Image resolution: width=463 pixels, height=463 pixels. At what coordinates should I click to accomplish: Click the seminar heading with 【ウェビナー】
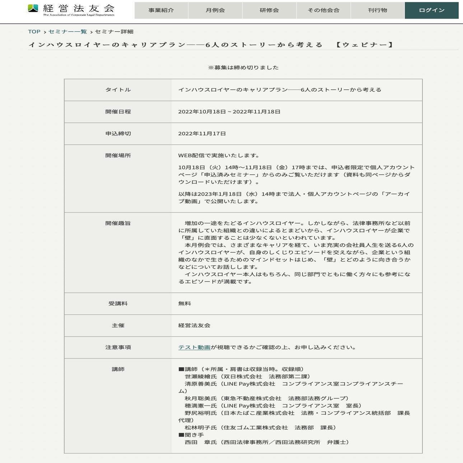pos(211,45)
